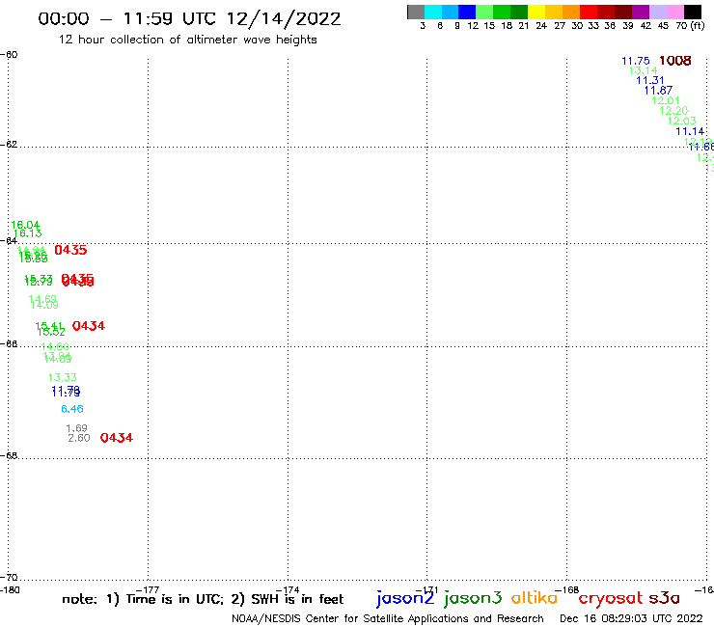Screen dimensions: 714x627
Task: Select the light green '13.33' reading
Action: [x=63, y=377]
